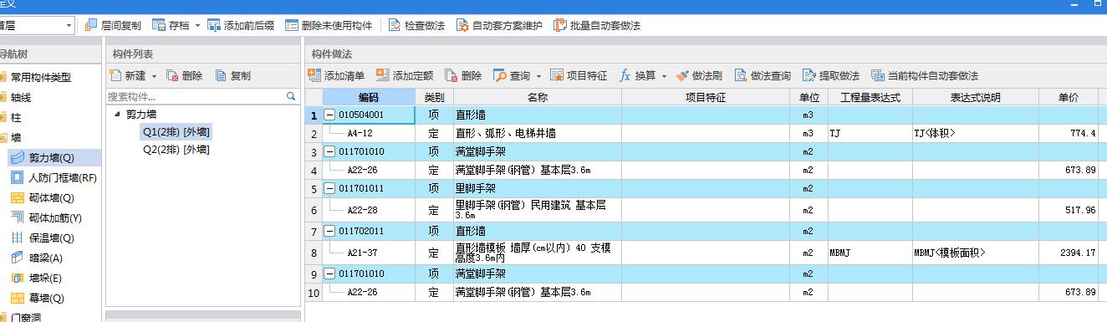
Task: Click cell A4-12 in row 2
Action: click(369, 133)
